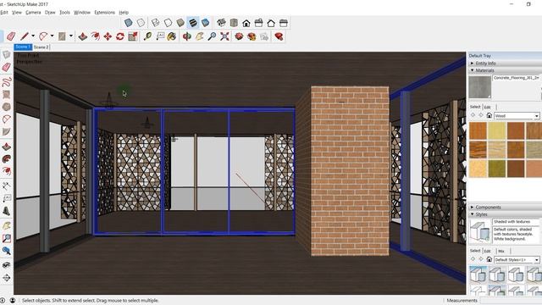This screenshot has height=305, width=542.
Task: Pick the olive green wood swatch in the third row
Action: tap(497, 169)
